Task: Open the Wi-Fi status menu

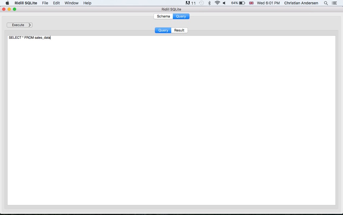Action: (x=217, y=3)
